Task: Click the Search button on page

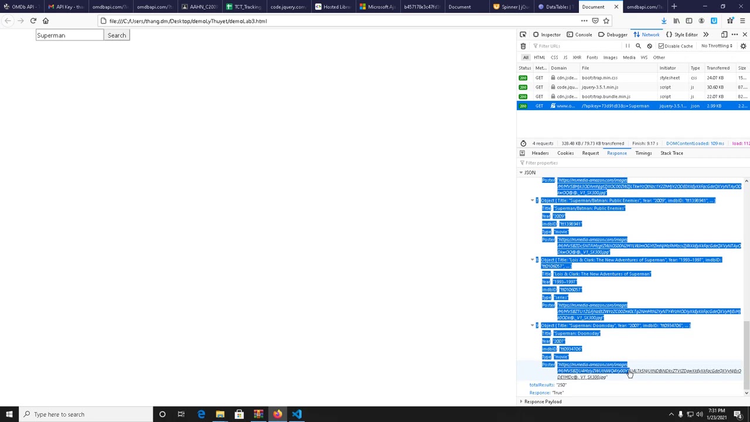Action: coord(117,35)
